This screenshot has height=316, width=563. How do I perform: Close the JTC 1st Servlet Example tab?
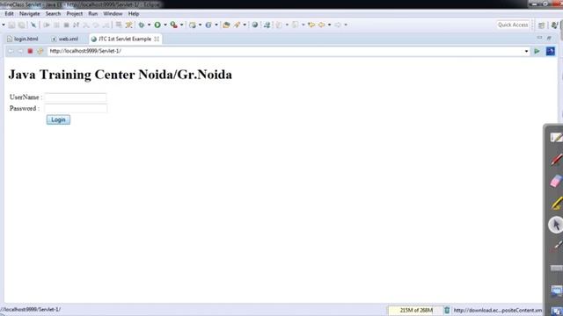(157, 39)
